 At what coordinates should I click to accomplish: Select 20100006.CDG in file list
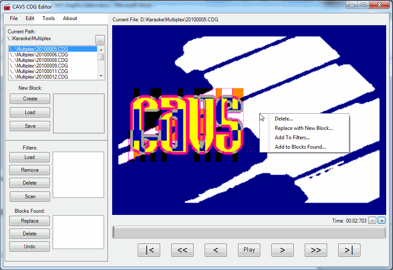click(53, 55)
